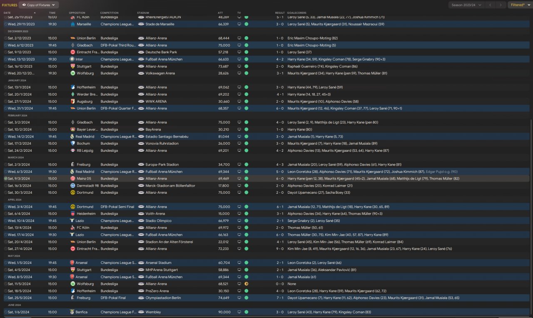This screenshot has height=318, width=533.
Task: Click eye icon in the Copy of Fixtures button
Action: pyautogui.click(x=25, y=5)
